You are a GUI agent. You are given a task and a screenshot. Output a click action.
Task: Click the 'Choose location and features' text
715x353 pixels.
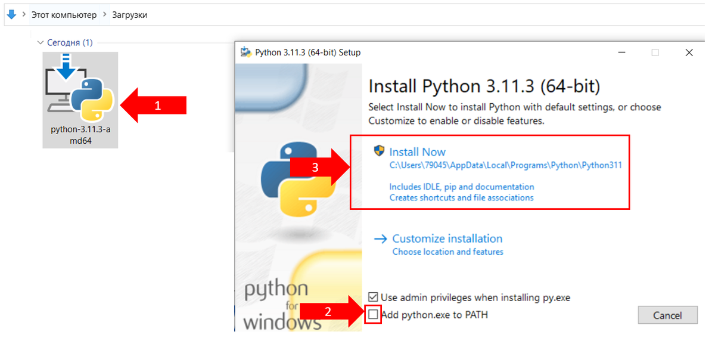click(447, 252)
